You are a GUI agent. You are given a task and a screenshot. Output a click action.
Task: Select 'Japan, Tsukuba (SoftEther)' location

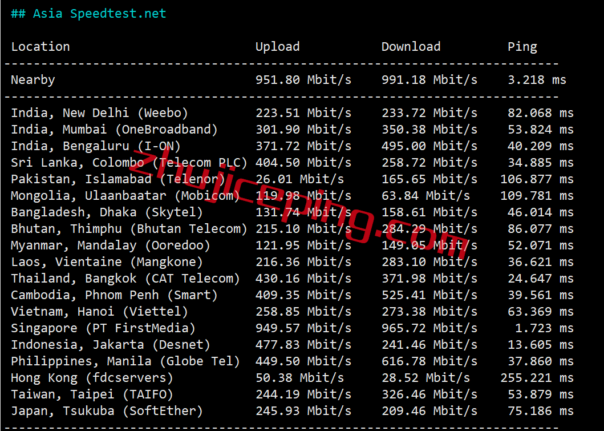pos(107,412)
